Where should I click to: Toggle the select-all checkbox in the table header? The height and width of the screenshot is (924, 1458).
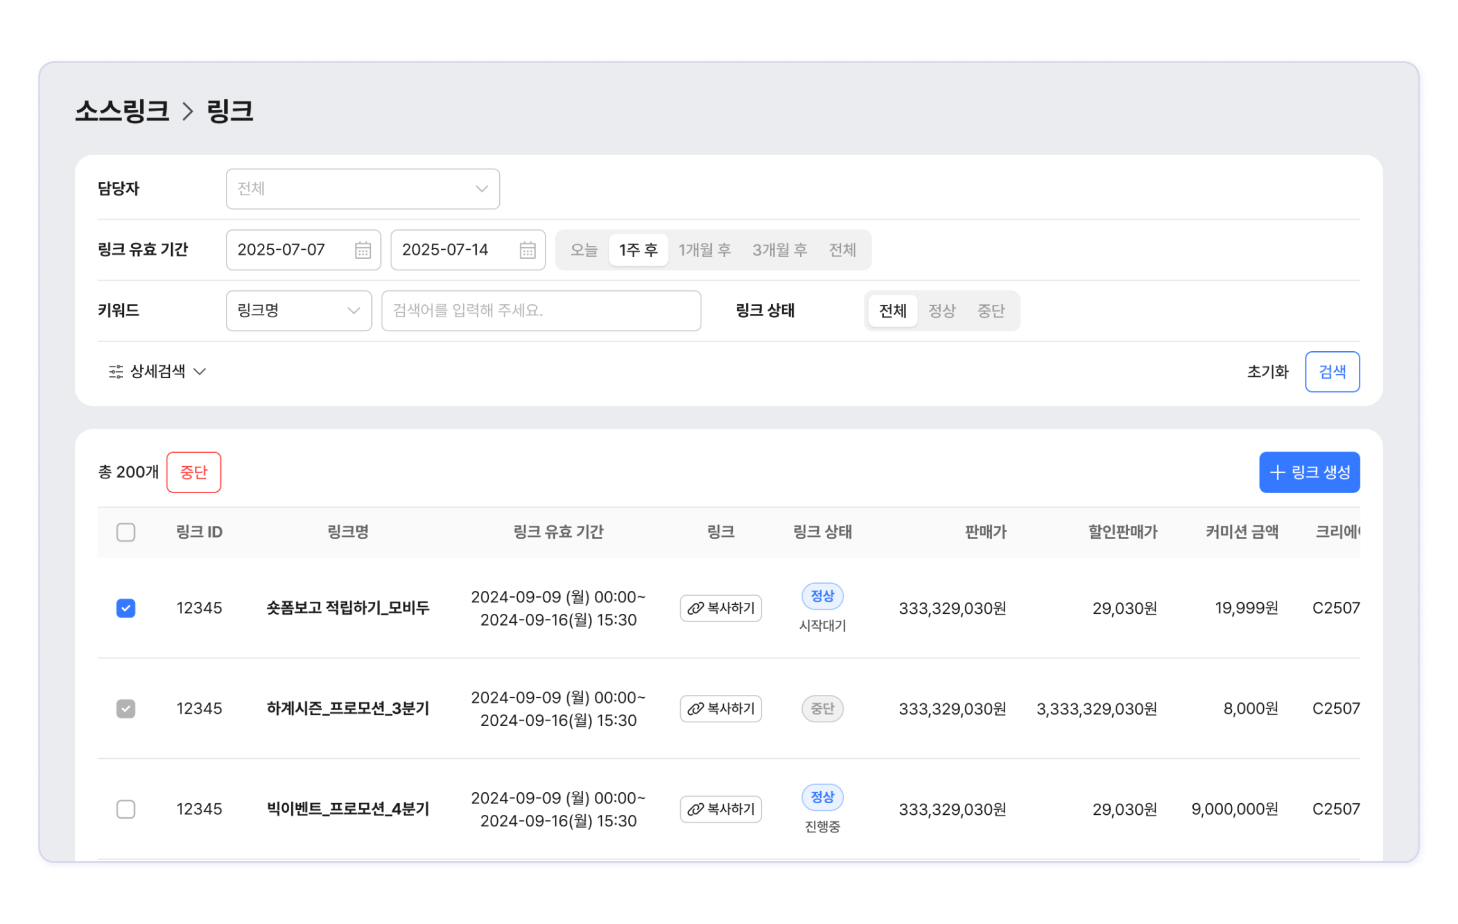tap(126, 532)
